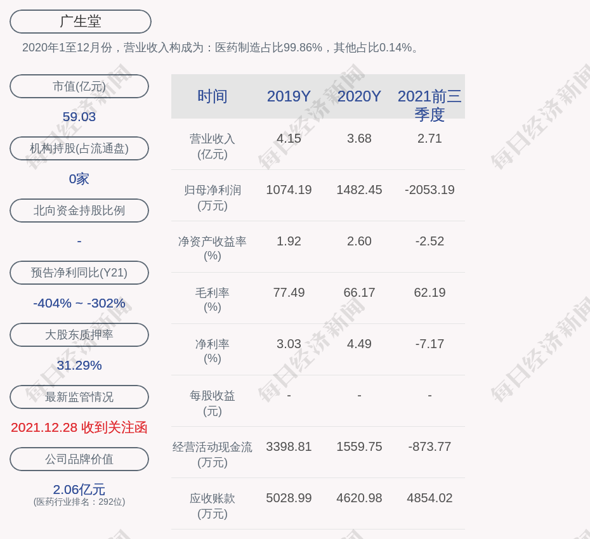Image resolution: width=590 pixels, height=539 pixels.
Task: Click the red 2021.12.28 收到关注函 text
Action: (79, 427)
